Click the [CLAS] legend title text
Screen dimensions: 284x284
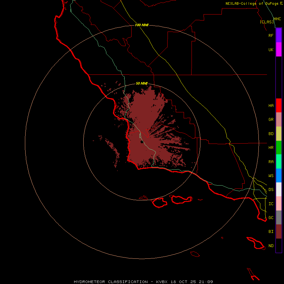(267, 22)
